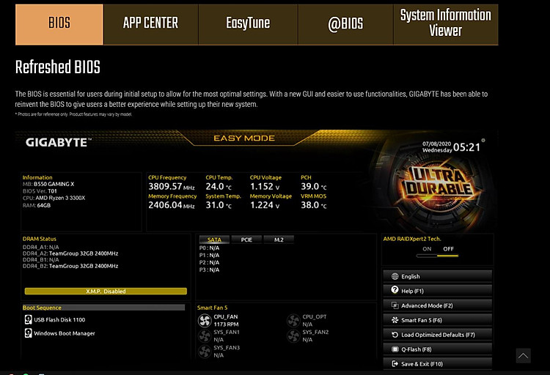The height and width of the screenshot is (375, 550).
Task: Click Memory Voltage 1.224 V value
Action: tap(265, 205)
